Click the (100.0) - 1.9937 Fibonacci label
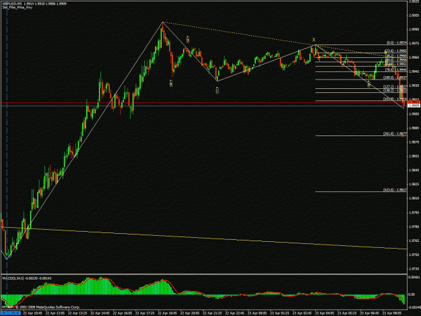This screenshot has width=421, height=316. pos(395,77)
